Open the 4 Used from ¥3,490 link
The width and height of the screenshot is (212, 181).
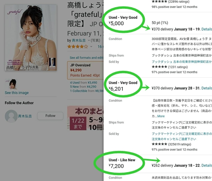84,82
